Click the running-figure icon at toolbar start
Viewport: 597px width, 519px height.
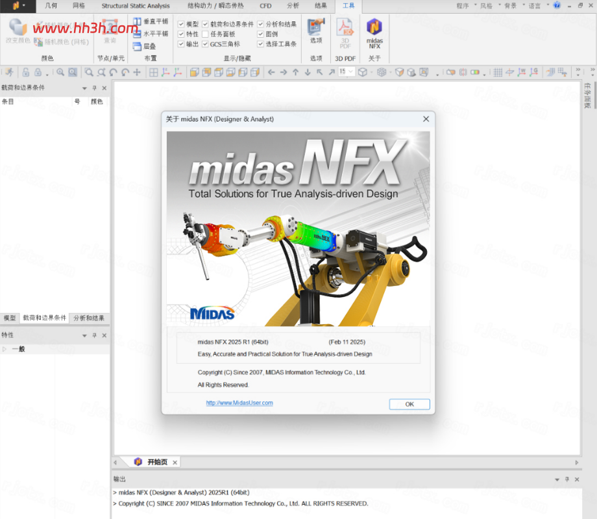coord(10,72)
